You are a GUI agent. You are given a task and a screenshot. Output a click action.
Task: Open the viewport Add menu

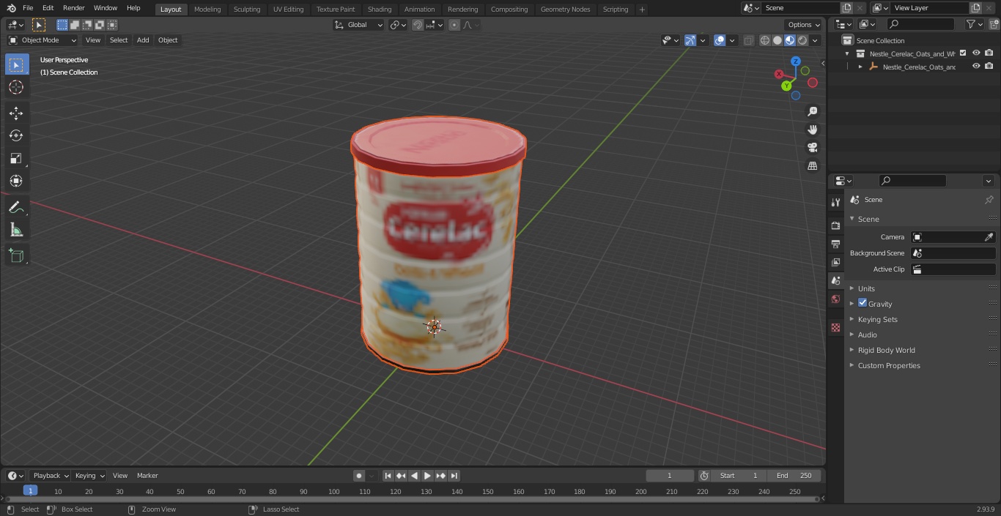[x=143, y=40]
